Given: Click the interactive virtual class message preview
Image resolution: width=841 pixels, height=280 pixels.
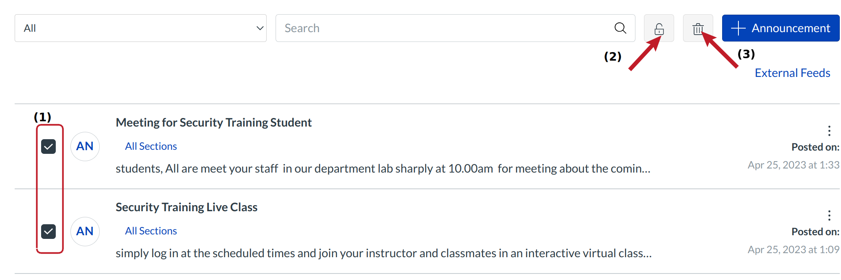Looking at the screenshot, I should [383, 253].
